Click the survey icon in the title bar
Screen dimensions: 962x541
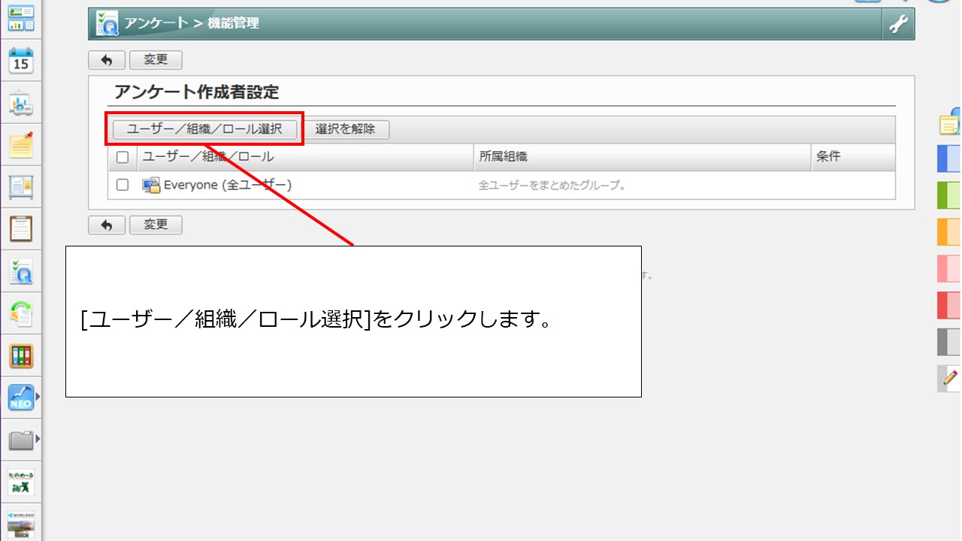[x=107, y=24]
